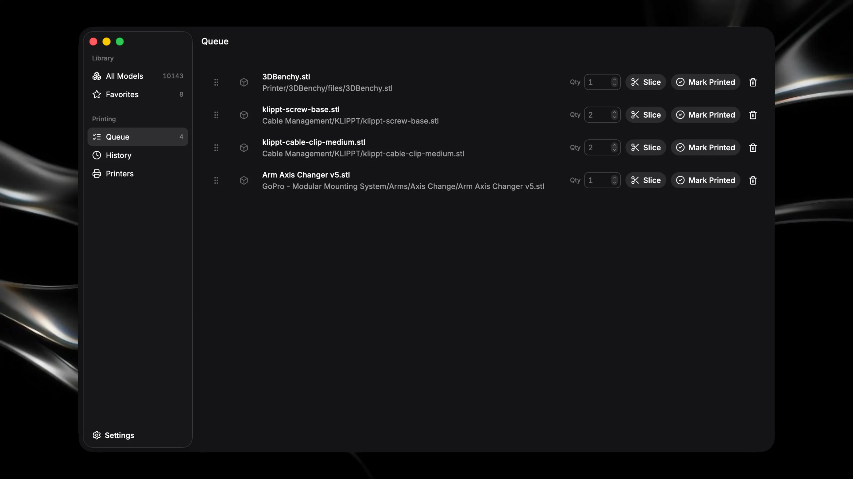
Task: Click the klippt-cable-clip-medium.stl file name
Action: coord(313,142)
